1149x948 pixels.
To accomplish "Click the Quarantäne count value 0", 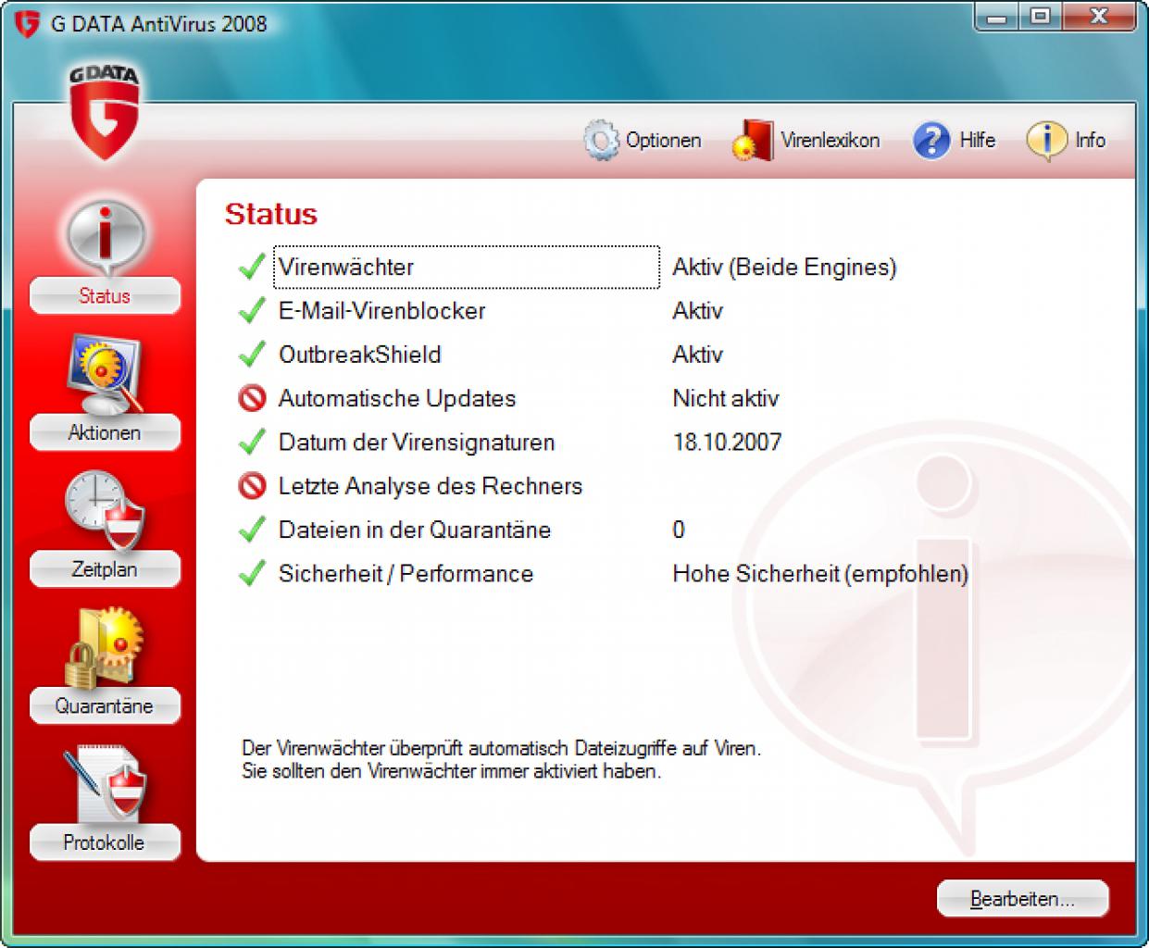I will pos(679,530).
